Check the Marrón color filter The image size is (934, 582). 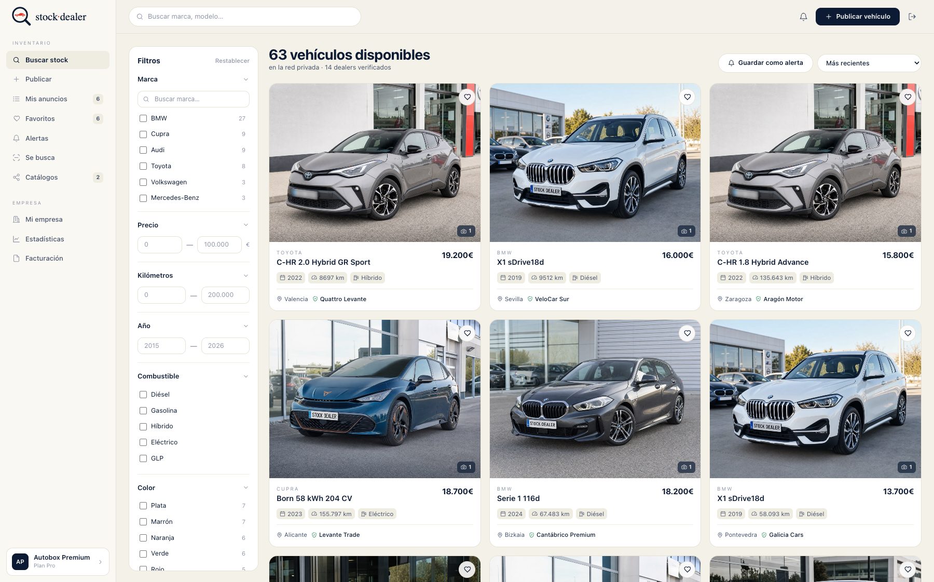tap(143, 522)
